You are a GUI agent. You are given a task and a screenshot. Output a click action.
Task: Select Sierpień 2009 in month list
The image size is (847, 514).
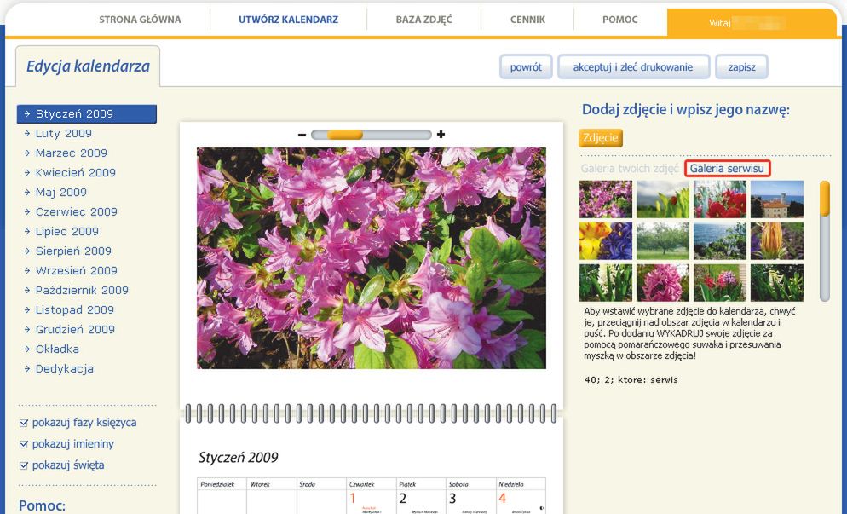73,251
